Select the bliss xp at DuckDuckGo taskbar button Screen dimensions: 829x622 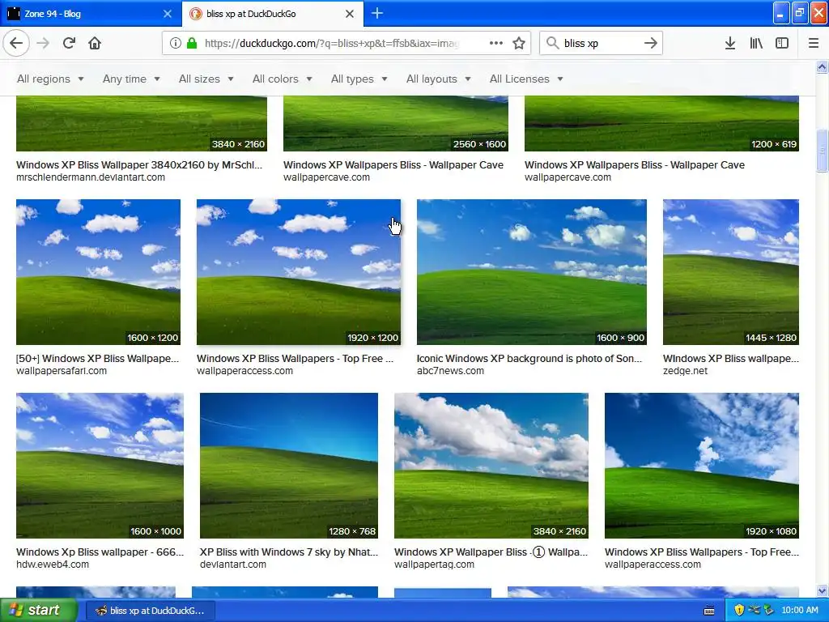[x=151, y=611]
